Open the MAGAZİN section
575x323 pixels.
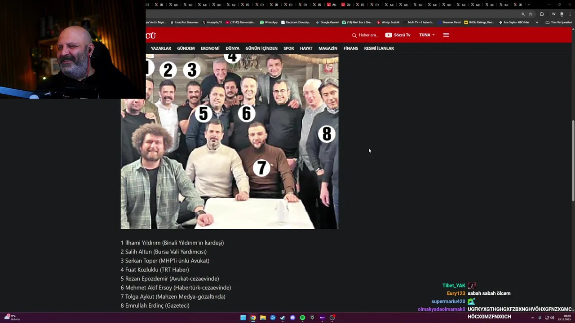coord(328,48)
